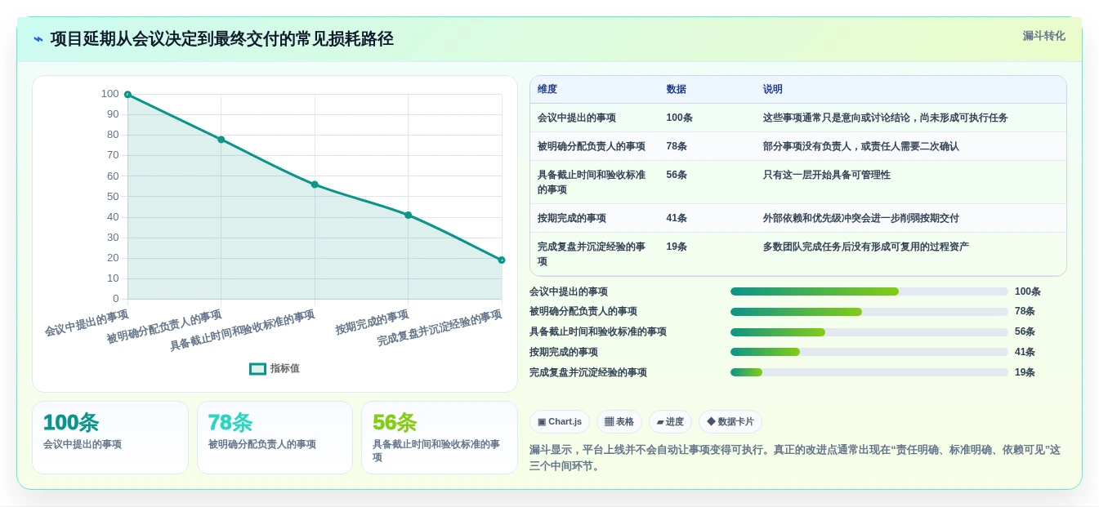Click the 78 data point on chart
The image size is (1099, 507).
coord(221,140)
